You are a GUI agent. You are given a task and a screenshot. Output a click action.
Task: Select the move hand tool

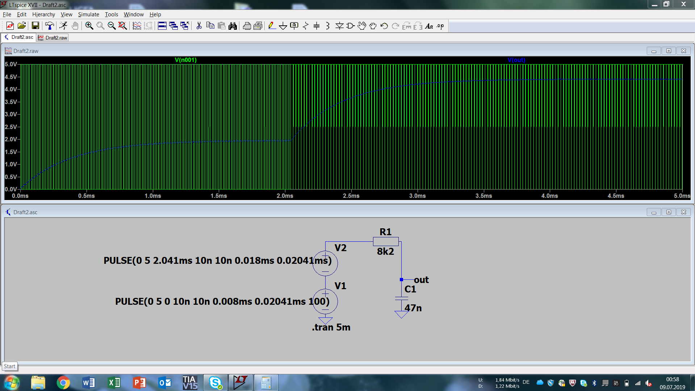coord(361,26)
